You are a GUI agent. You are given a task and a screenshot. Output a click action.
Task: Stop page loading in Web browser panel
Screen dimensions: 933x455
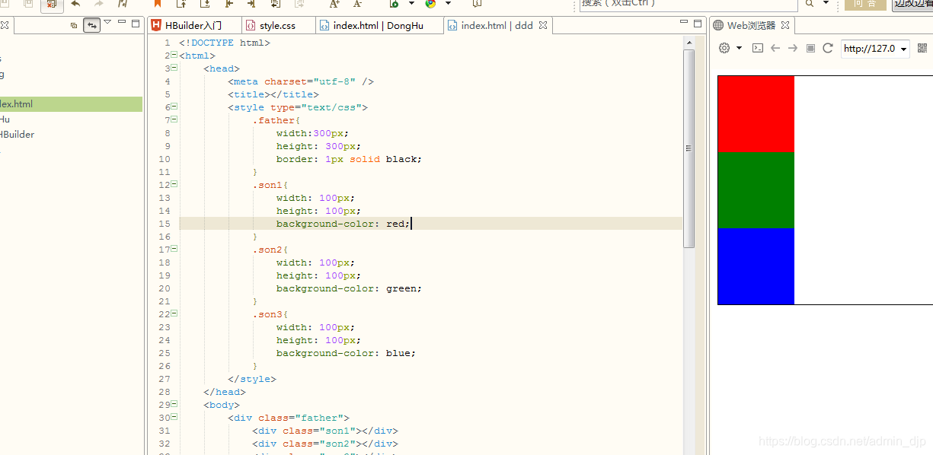tap(810, 48)
